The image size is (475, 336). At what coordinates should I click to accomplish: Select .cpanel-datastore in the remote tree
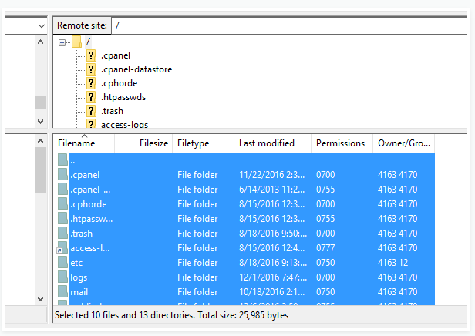point(136,69)
